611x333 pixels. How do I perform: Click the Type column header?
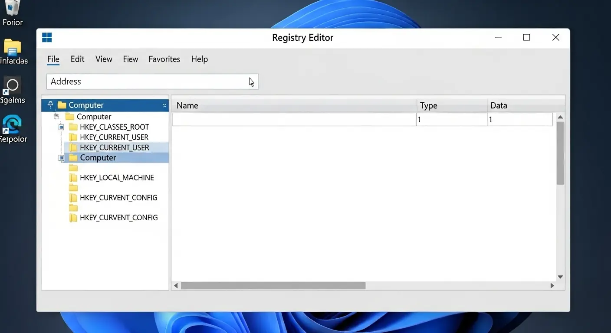pyautogui.click(x=428, y=105)
